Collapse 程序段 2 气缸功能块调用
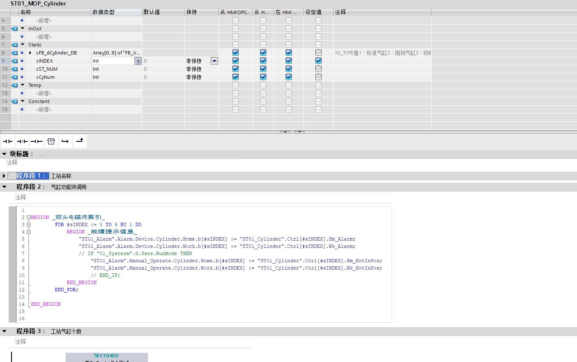This screenshot has height=362, width=577. point(4,187)
